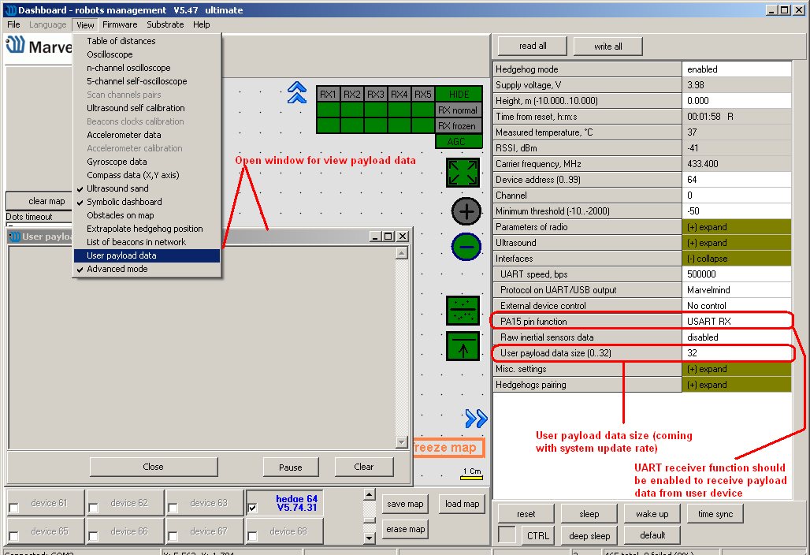
Task: Click the zoom out minus icon
Action: click(x=466, y=247)
